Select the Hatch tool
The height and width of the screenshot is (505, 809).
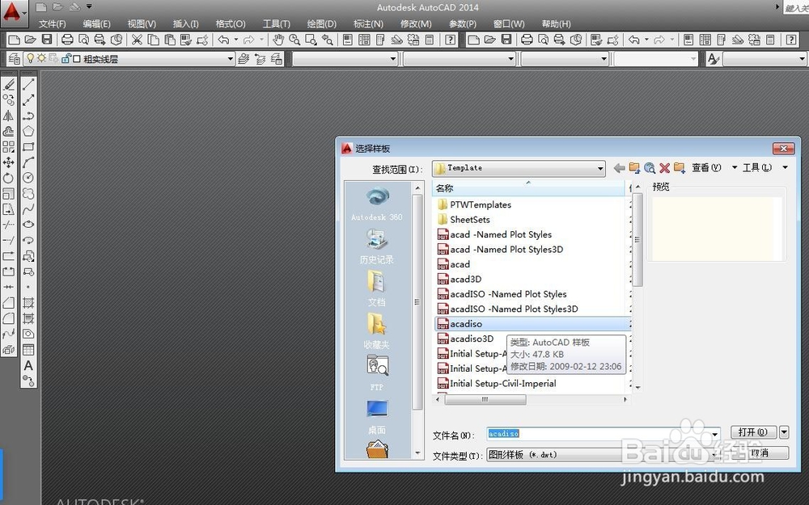(28, 302)
